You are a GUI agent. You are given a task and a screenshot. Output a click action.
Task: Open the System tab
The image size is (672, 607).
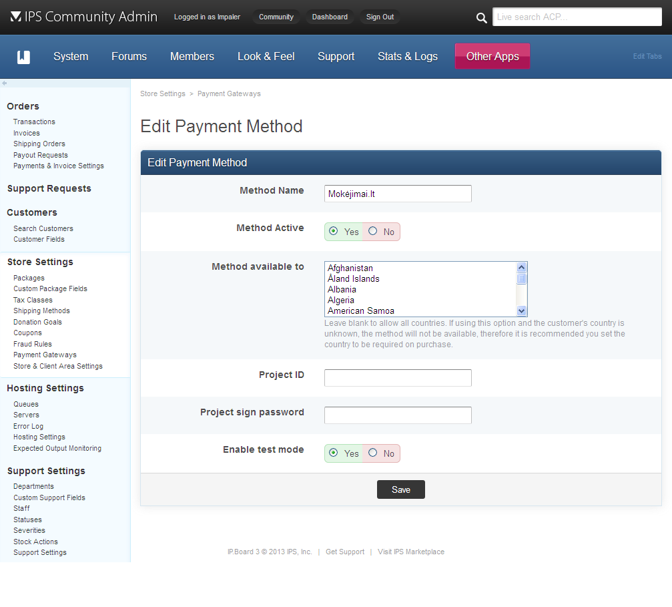tap(71, 56)
